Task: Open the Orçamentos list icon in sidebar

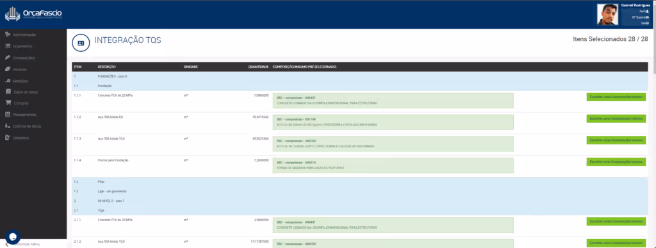Action: pyautogui.click(x=8, y=46)
